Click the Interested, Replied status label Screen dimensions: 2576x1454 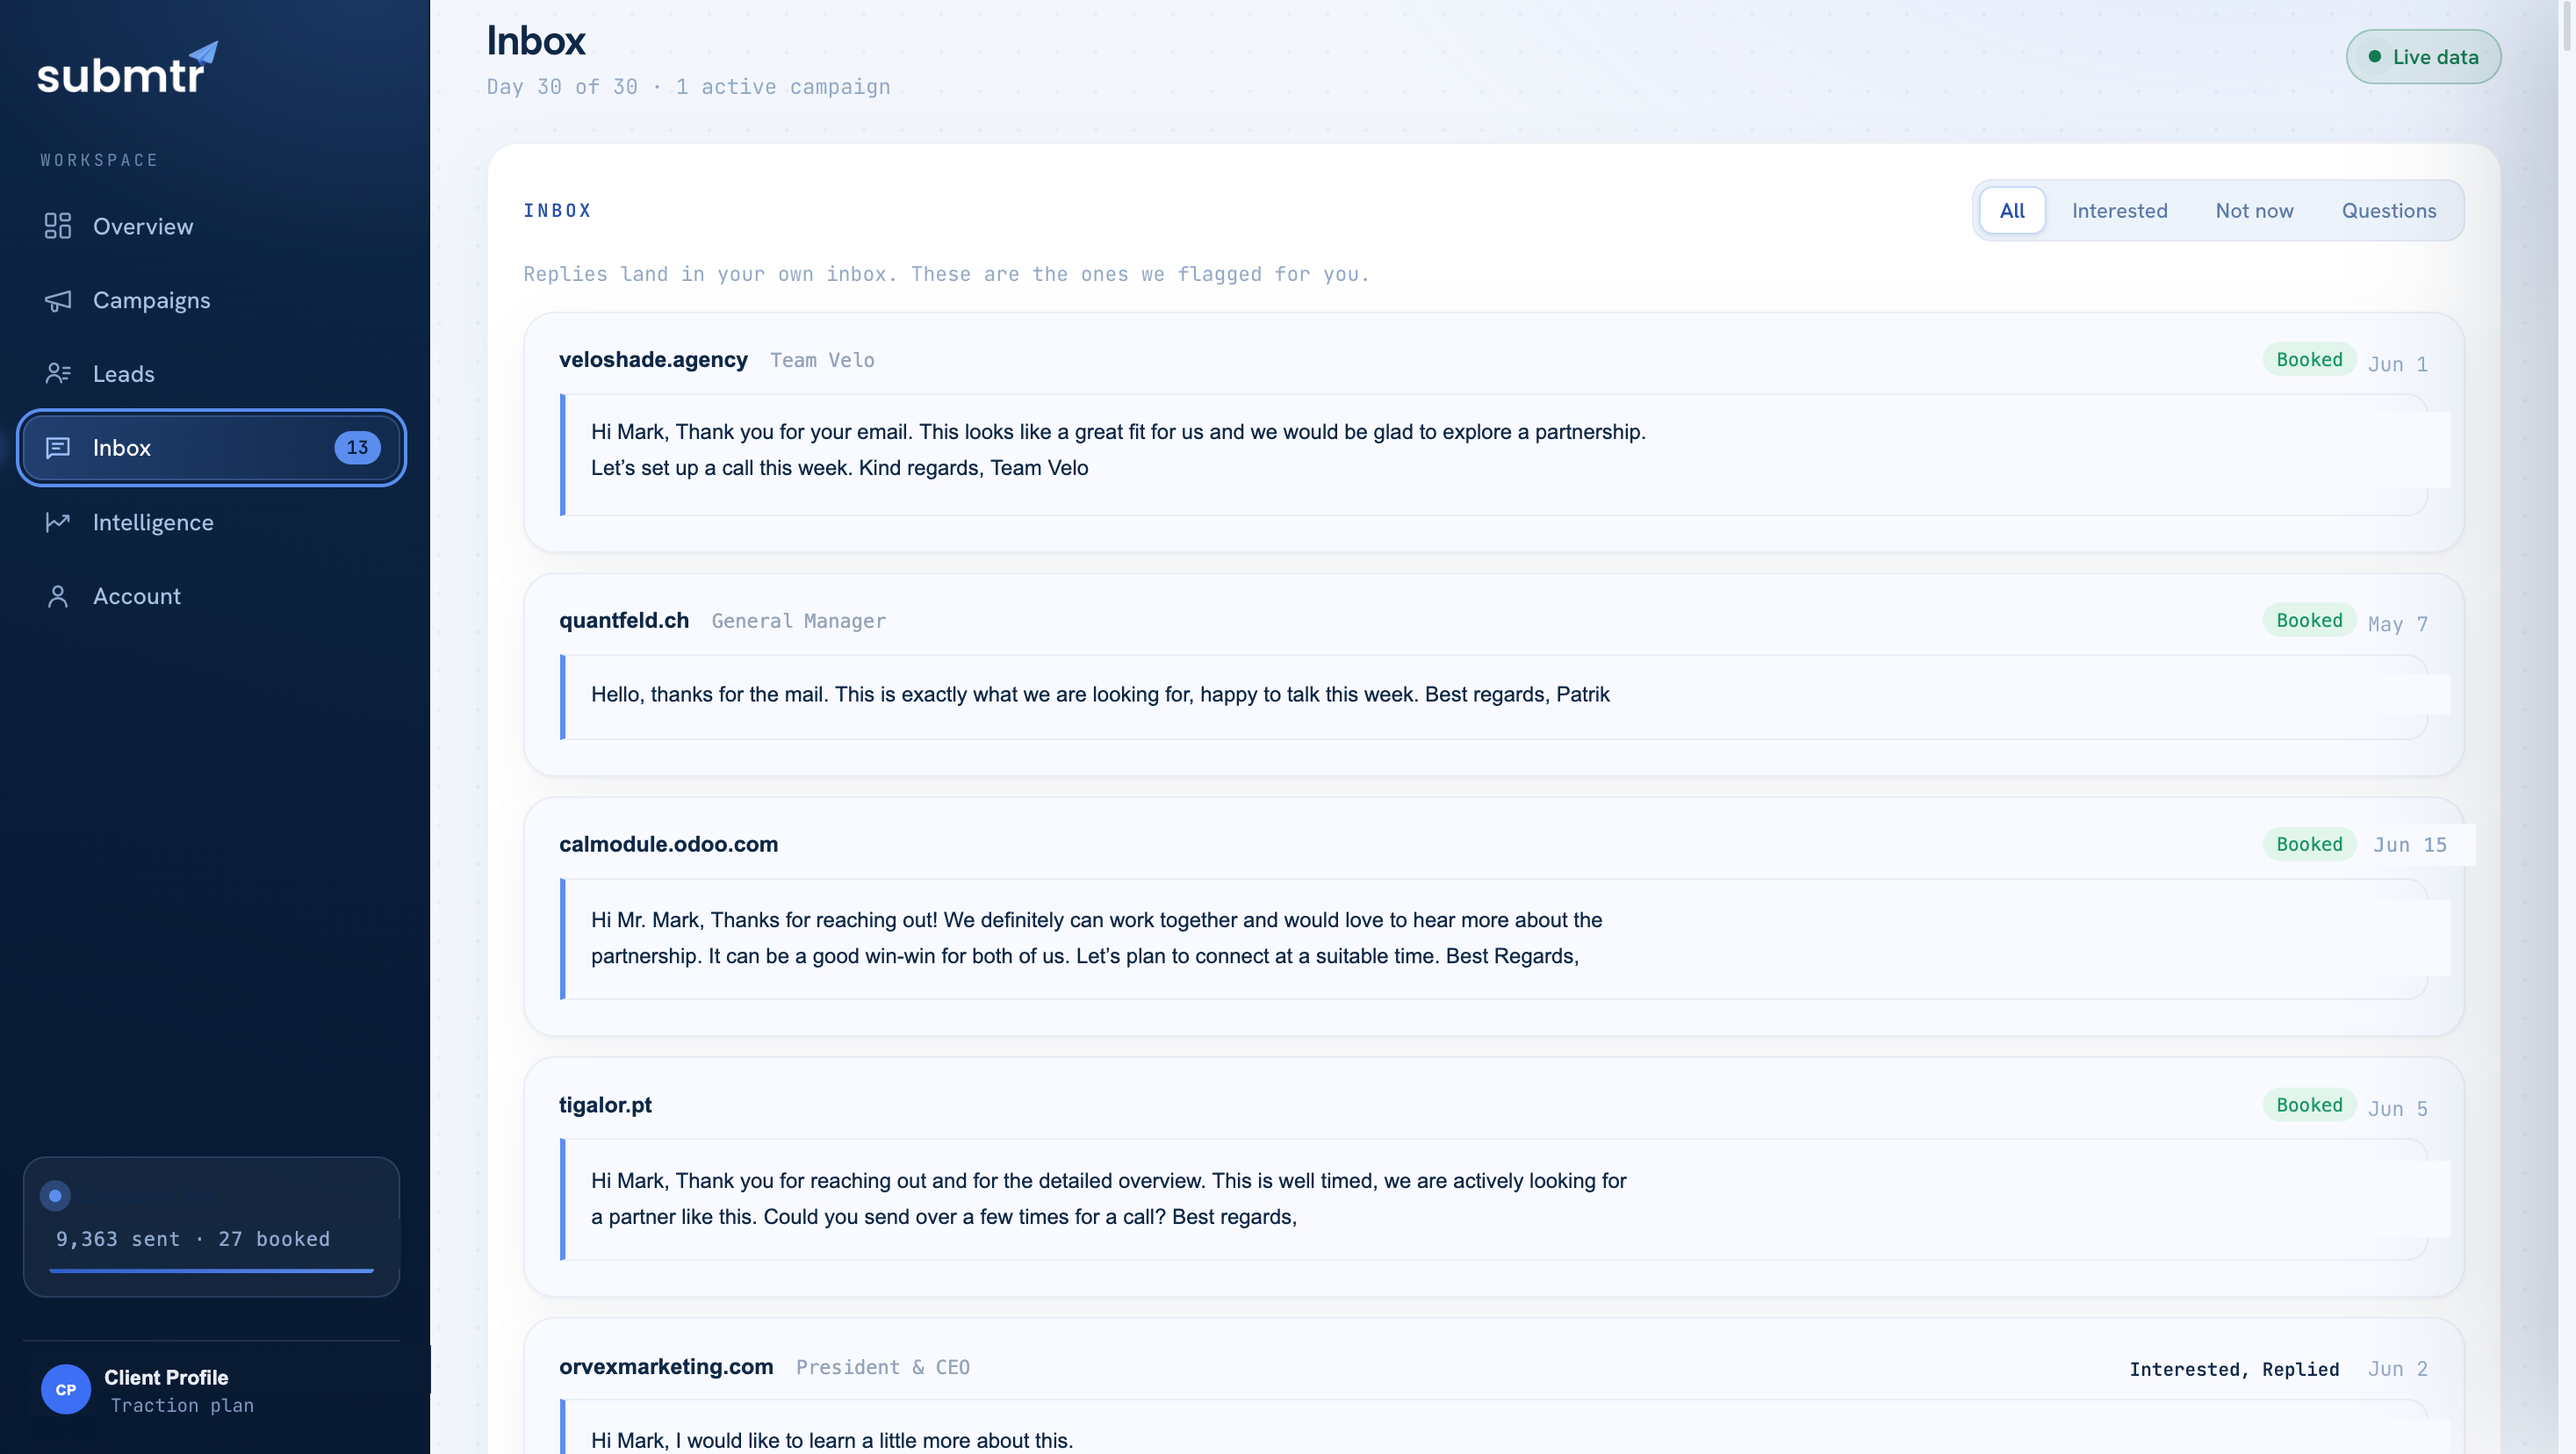click(2234, 1369)
